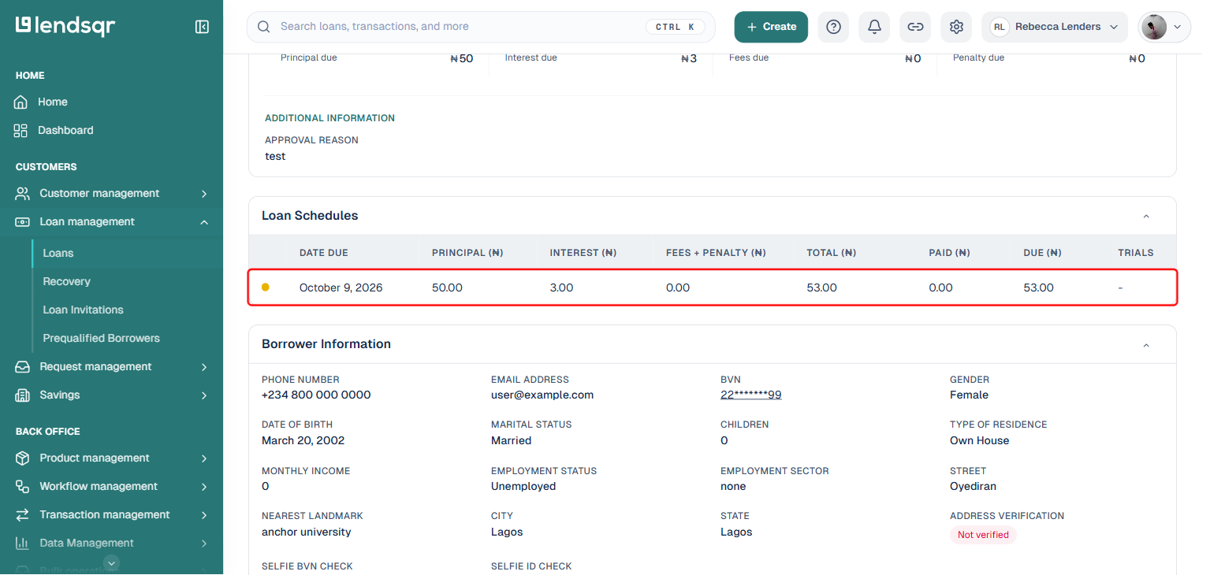Screen dimensions: 1210x575
Task: Click the search magnifier icon
Action: click(x=264, y=27)
